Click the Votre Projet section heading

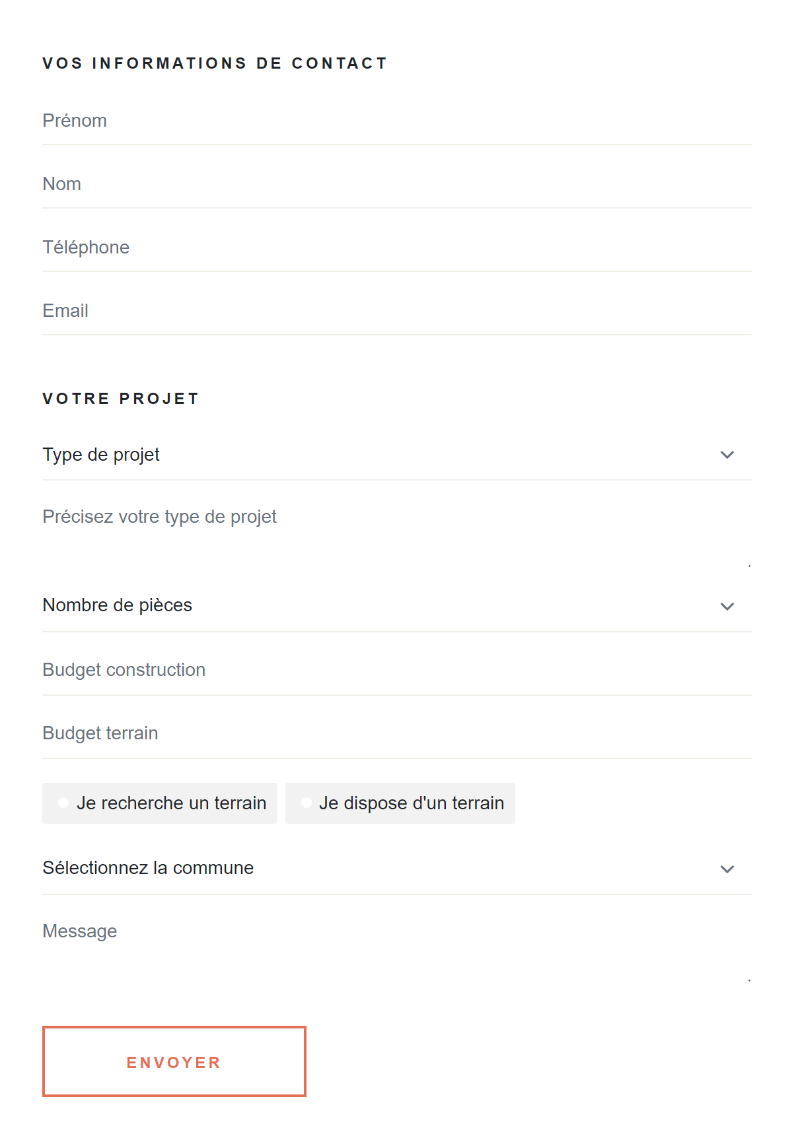(x=121, y=399)
